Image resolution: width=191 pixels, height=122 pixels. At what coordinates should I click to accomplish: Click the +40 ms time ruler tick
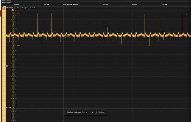click(46, 4)
